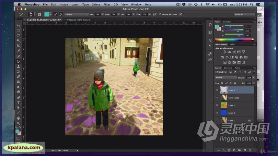Open Normal blend mode dropdown
Screen dimensions: 278x156
click(226, 77)
